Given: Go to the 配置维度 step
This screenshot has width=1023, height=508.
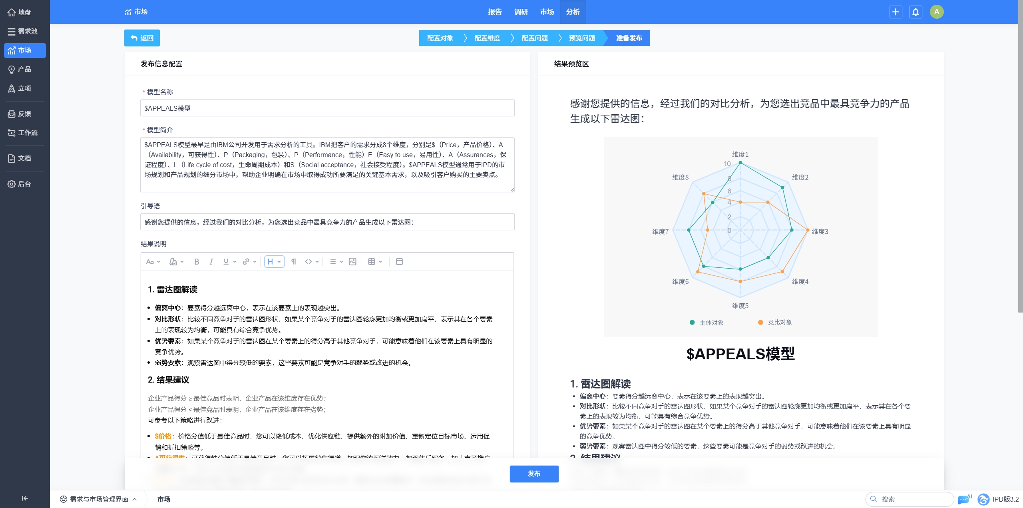Looking at the screenshot, I should click(487, 38).
